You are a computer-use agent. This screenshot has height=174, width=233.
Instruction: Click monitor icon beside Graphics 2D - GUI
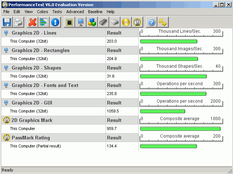click(6, 103)
